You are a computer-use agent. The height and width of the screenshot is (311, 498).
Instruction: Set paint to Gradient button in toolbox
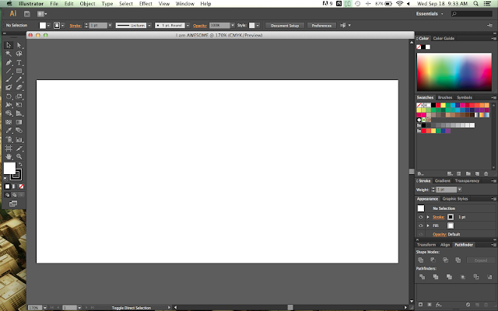pos(14,187)
